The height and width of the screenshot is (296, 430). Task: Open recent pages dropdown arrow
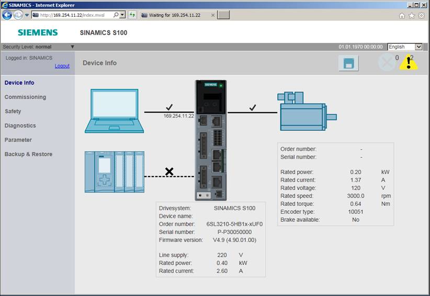(27, 15)
